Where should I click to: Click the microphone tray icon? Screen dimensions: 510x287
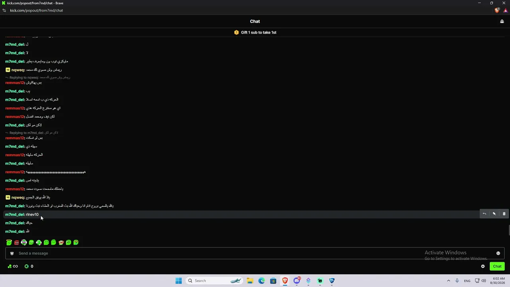click(x=457, y=281)
